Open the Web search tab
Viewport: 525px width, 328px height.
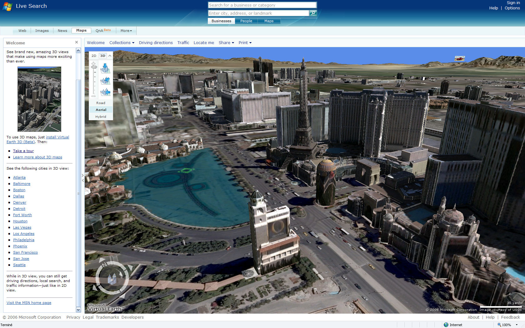[22, 31]
